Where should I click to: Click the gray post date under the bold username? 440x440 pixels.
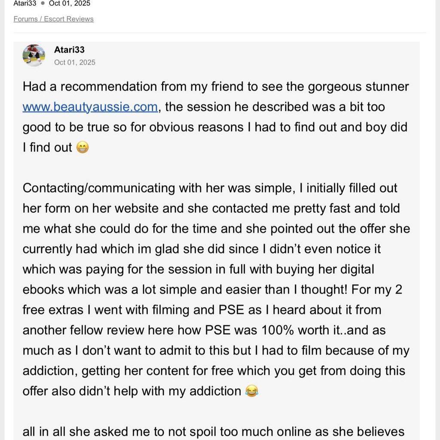coord(75,62)
